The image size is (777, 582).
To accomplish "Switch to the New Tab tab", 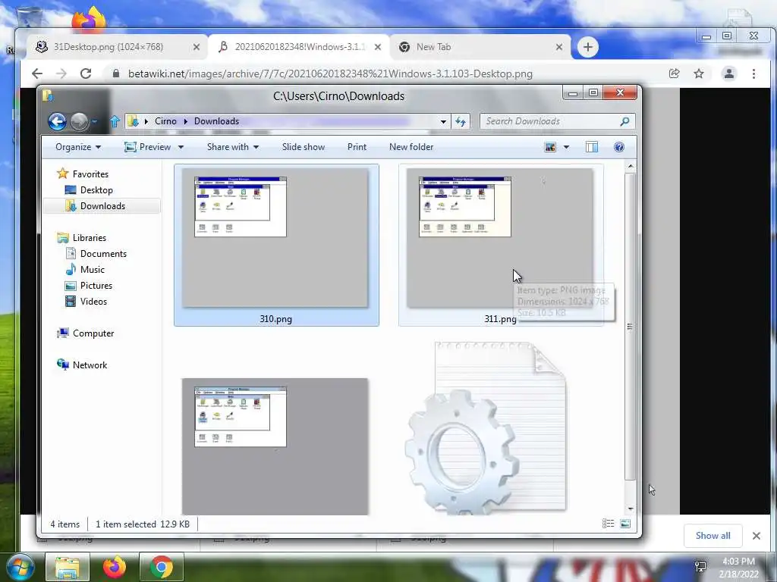I will coord(480,47).
